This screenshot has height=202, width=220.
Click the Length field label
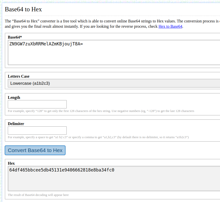[14, 97]
